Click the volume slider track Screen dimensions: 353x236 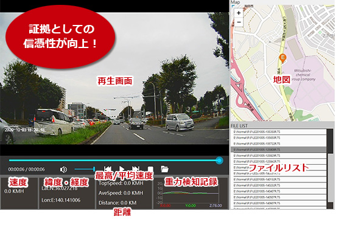tap(85, 169)
